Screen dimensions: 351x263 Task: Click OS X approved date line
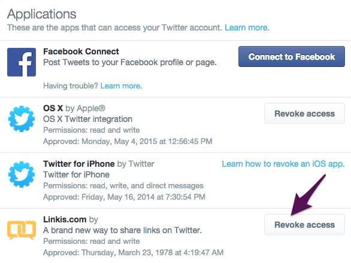click(128, 141)
